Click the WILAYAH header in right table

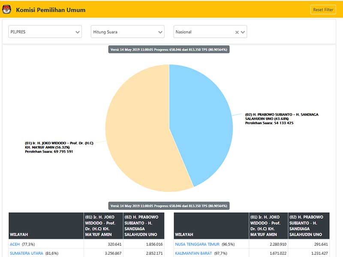[184, 234]
